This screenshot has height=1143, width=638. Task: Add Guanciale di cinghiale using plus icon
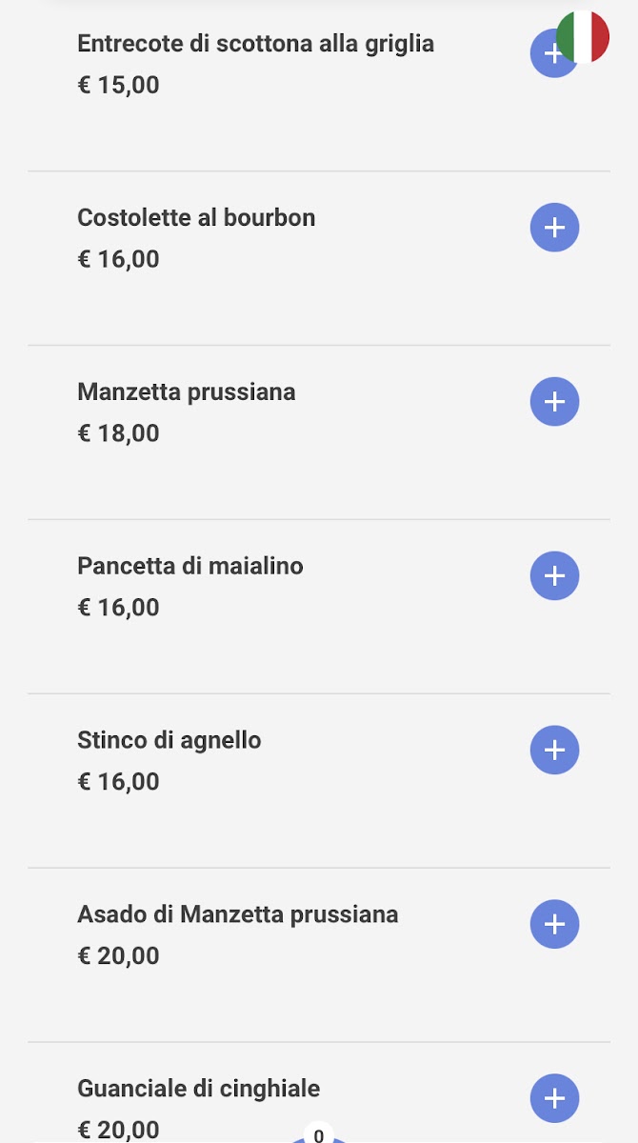point(554,1098)
